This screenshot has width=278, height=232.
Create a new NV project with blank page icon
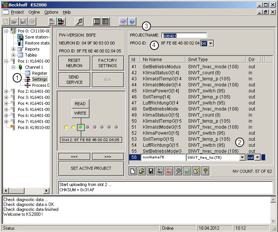point(133,171)
